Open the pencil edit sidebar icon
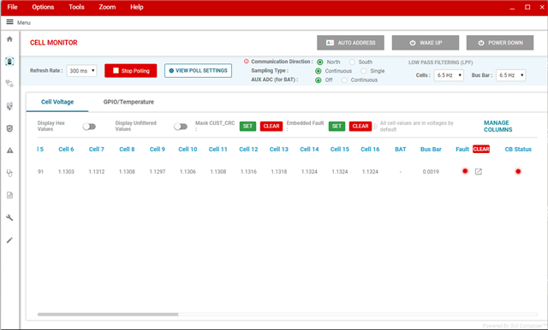Image resolution: width=548 pixels, height=330 pixels. (x=9, y=240)
